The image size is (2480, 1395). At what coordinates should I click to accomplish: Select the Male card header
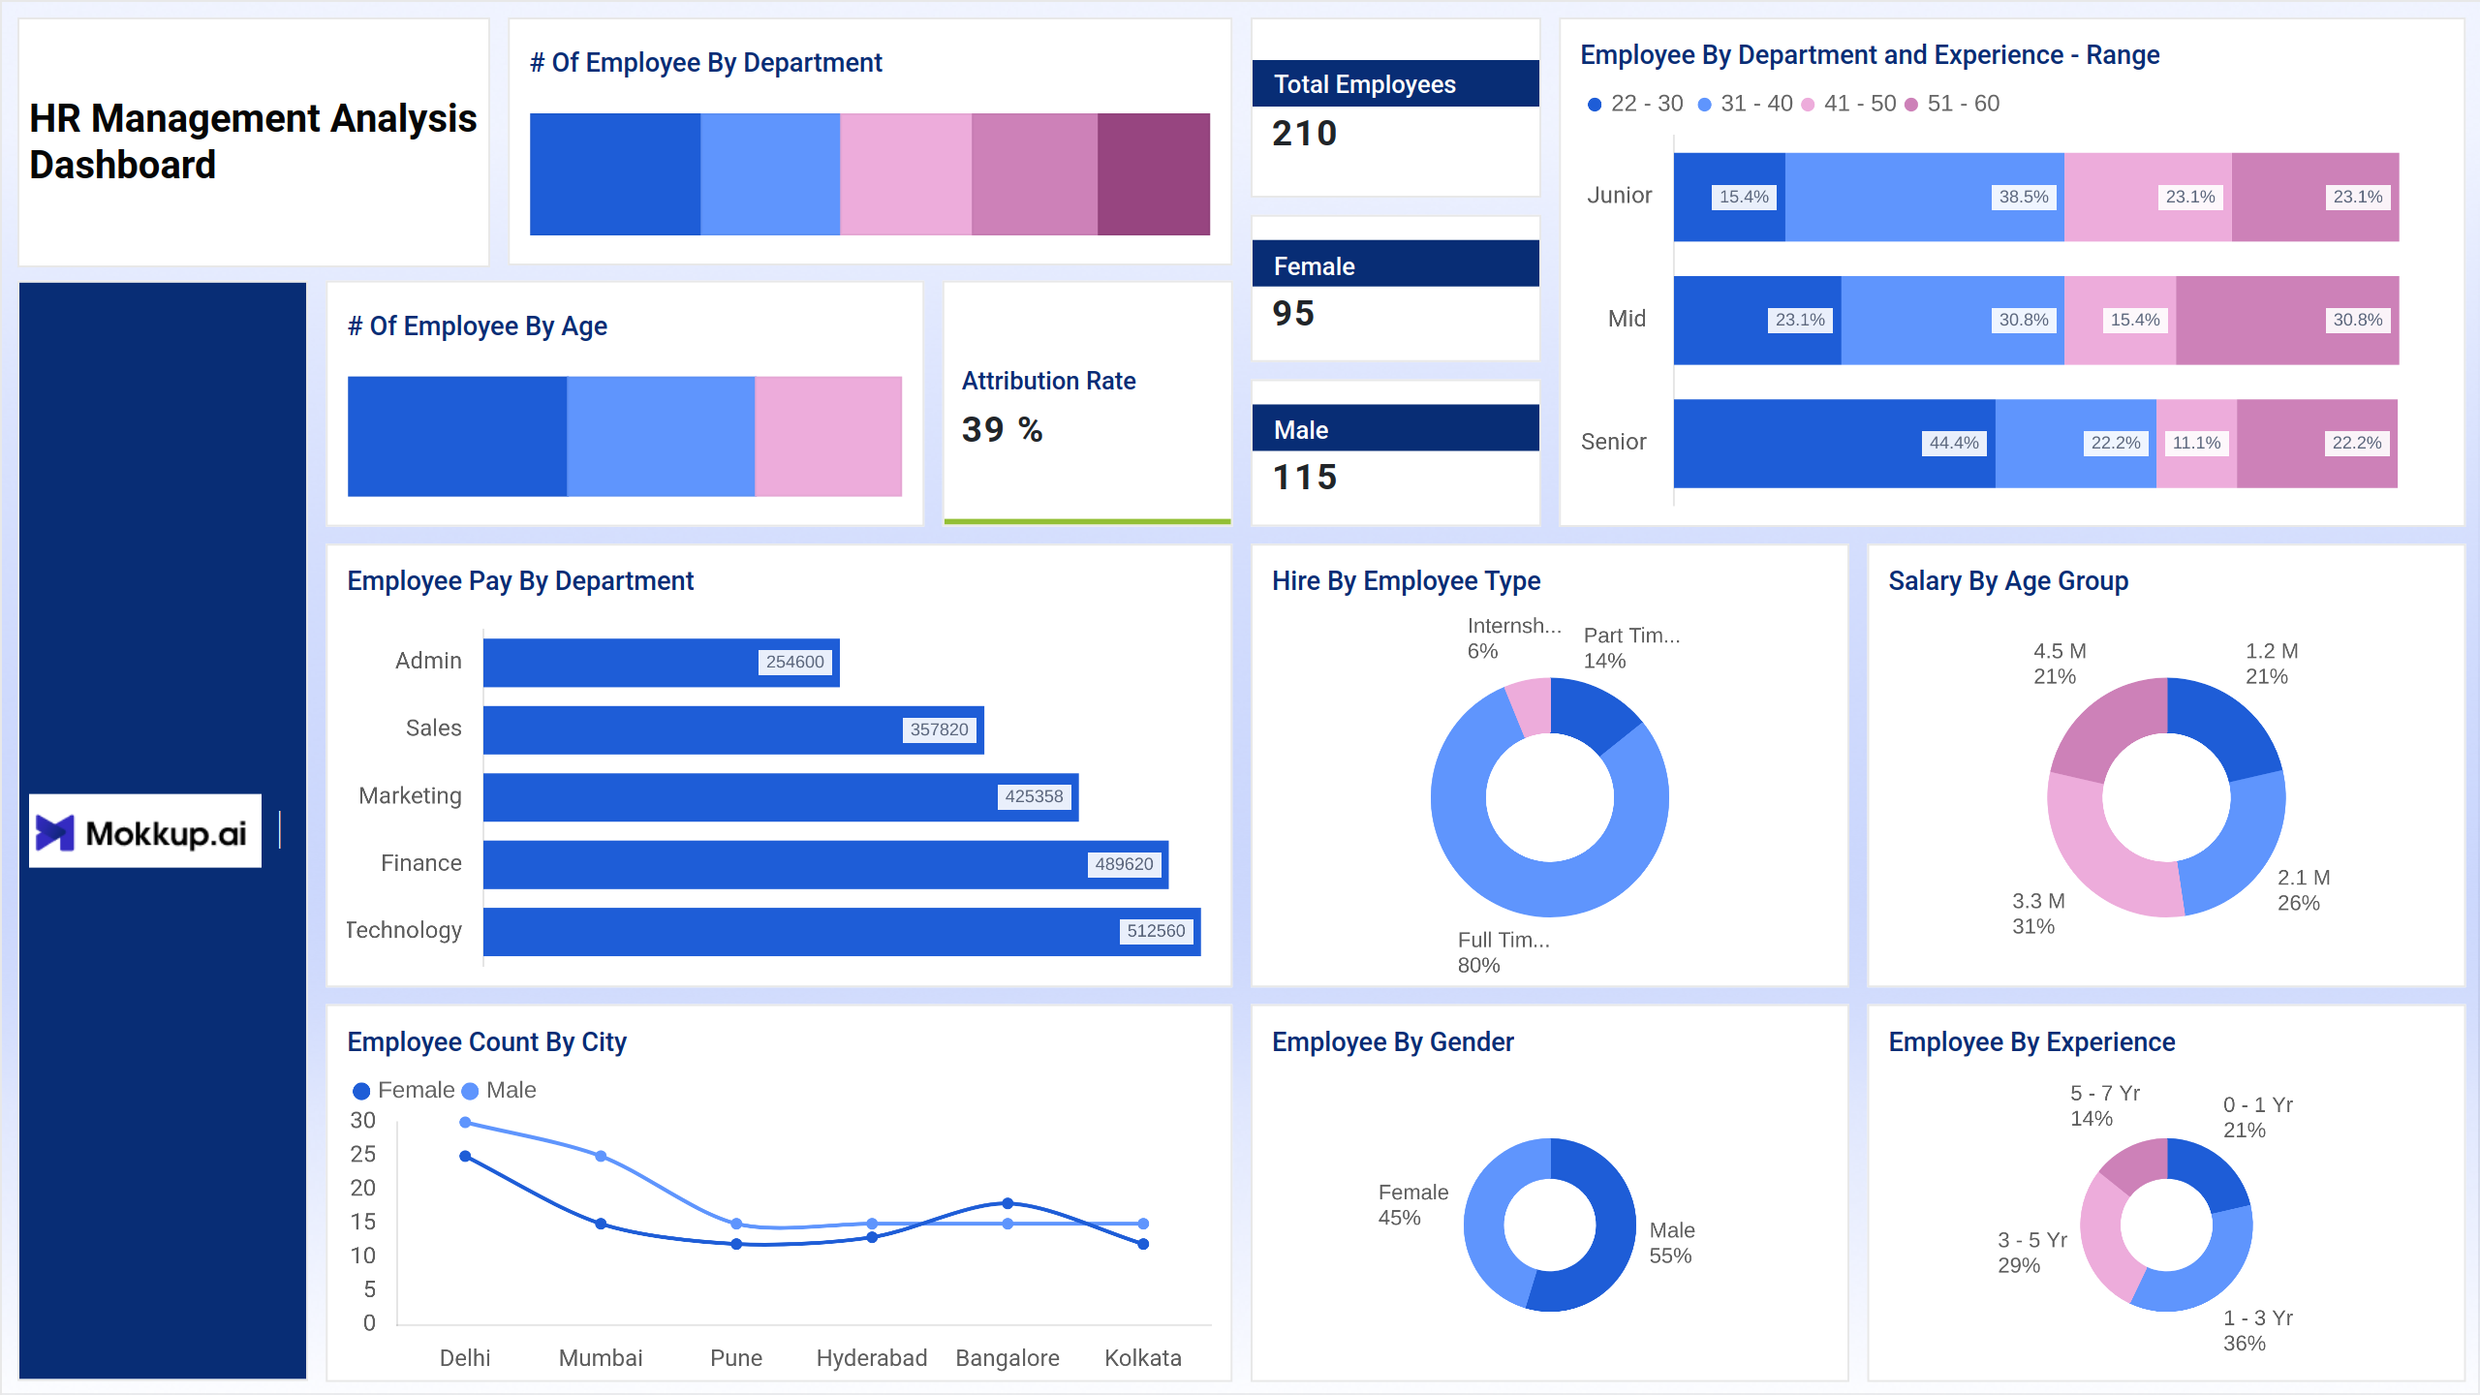[1395, 428]
